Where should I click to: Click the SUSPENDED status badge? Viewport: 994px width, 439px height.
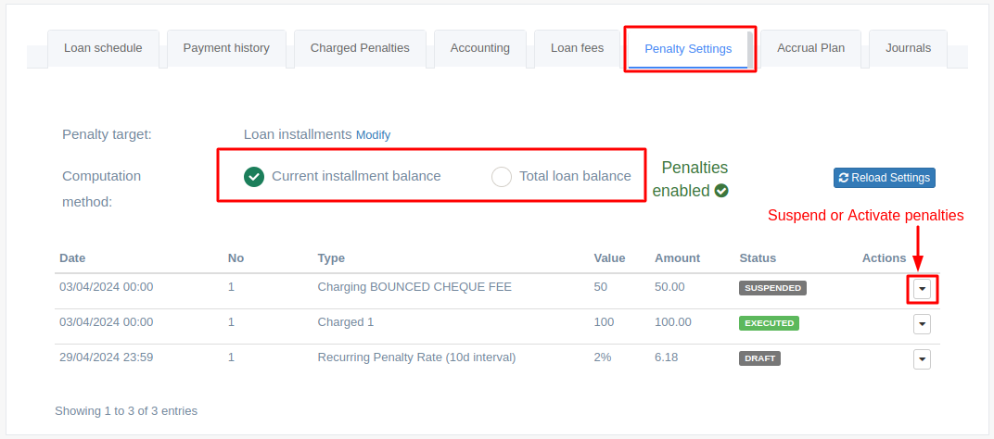click(x=772, y=288)
